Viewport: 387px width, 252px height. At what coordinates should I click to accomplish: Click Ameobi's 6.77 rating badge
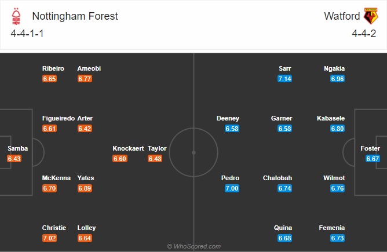(x=85, y=79)
